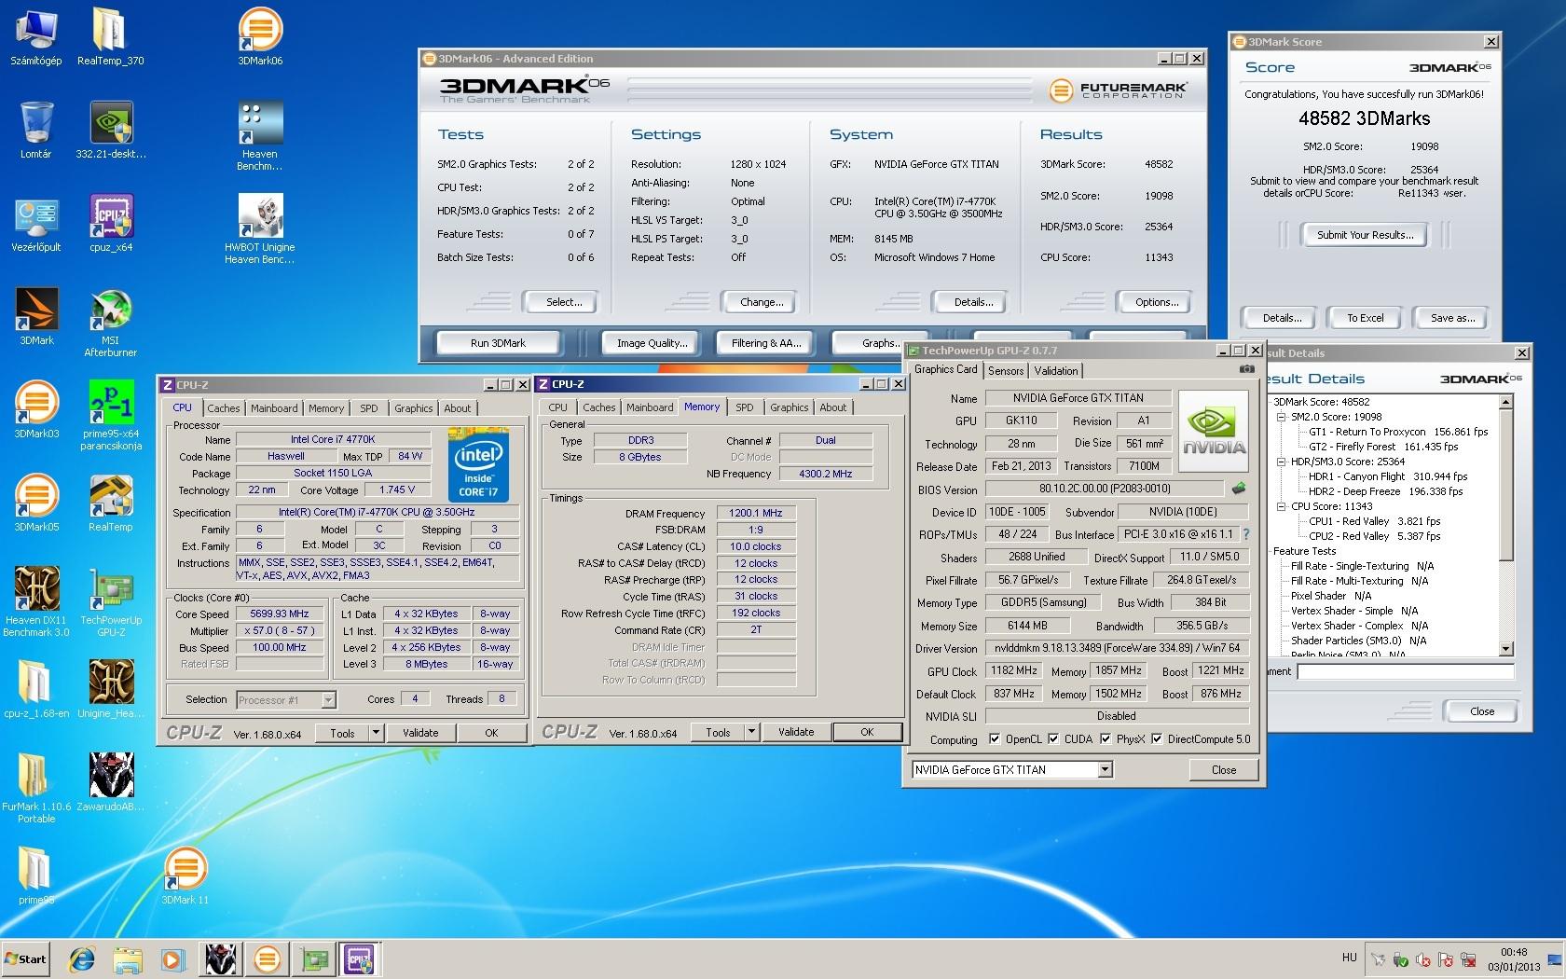
Task: Collapse the SM2.0 Score tree node
Action: tap(1282, 417)
